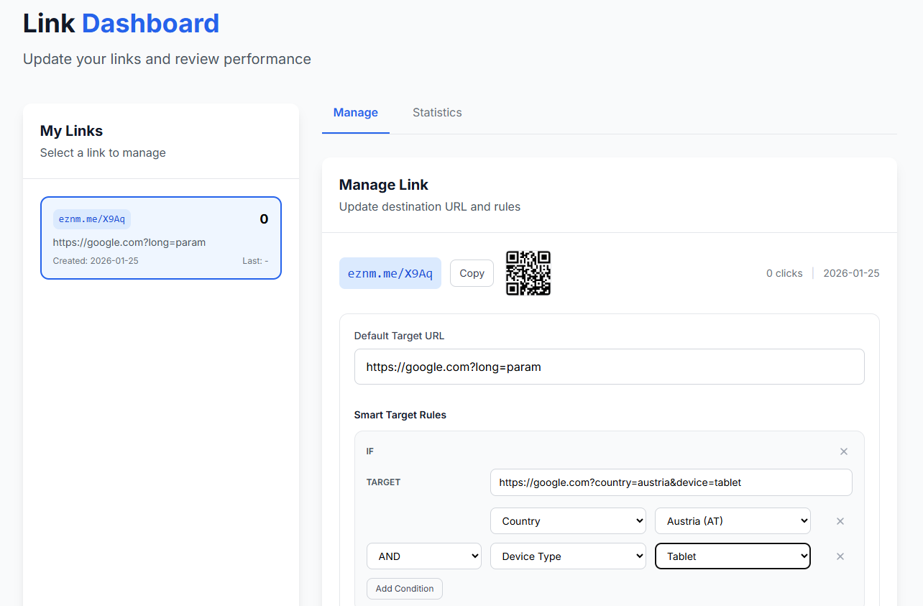
Task: Click the QR code image
Action: pyautogui.click(x=528, y=273)
